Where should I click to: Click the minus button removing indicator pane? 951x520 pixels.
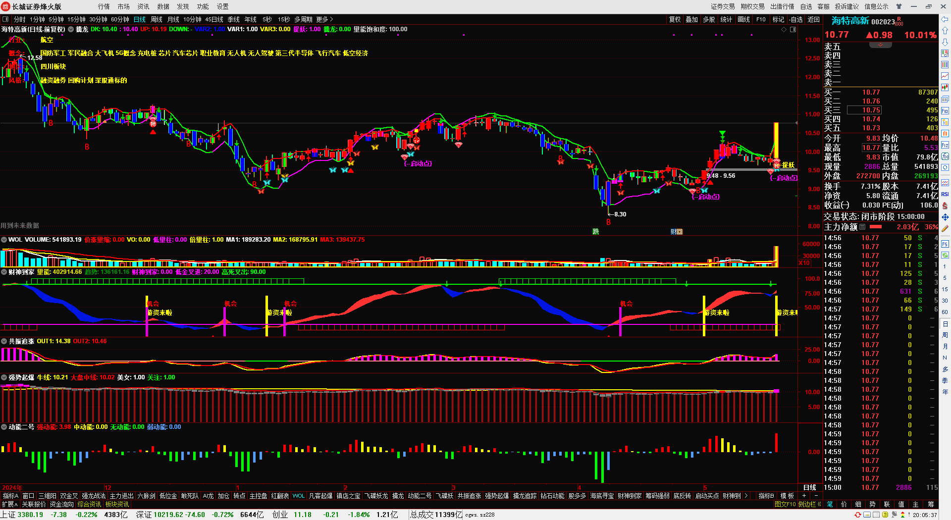point(816,496)
